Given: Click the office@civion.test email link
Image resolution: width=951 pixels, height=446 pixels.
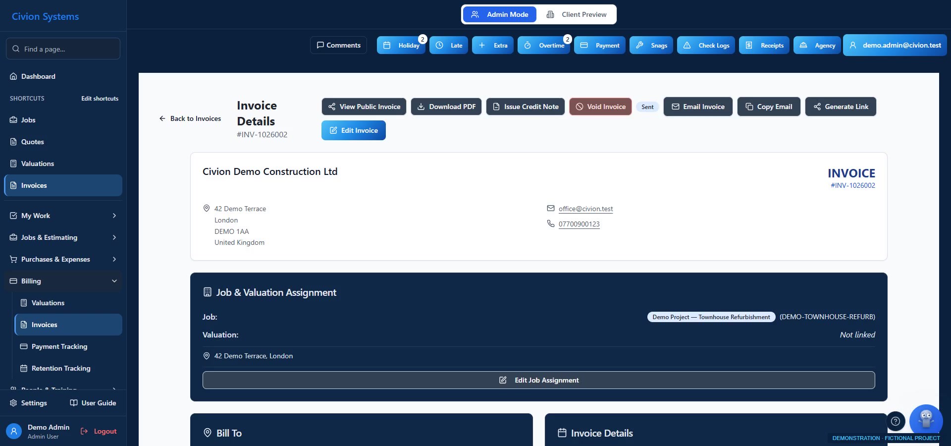Looking at the screenshot, I should pos(585,209).
